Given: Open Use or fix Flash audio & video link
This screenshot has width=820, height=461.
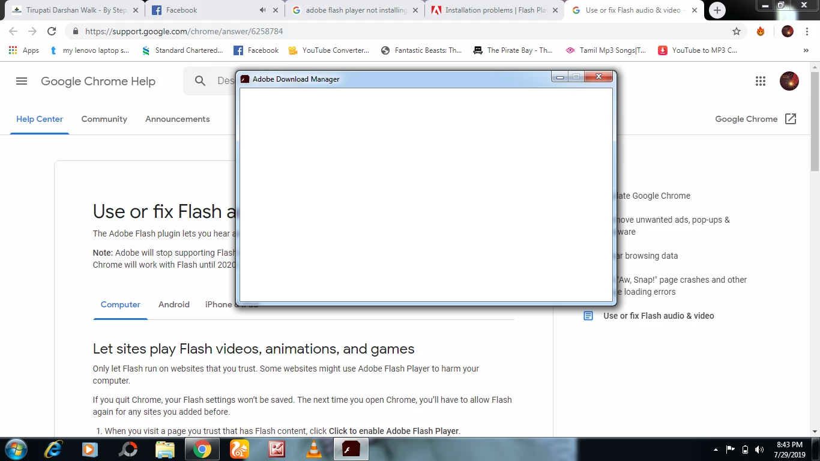Looking at the screenshot, I should [659, 316].
